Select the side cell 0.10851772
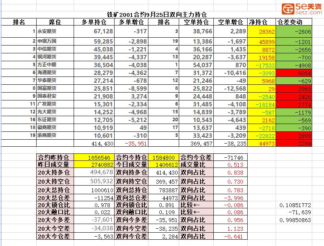The height and width of the screenshot is (246, 324). pyautogui.click(x=294, y=205)
